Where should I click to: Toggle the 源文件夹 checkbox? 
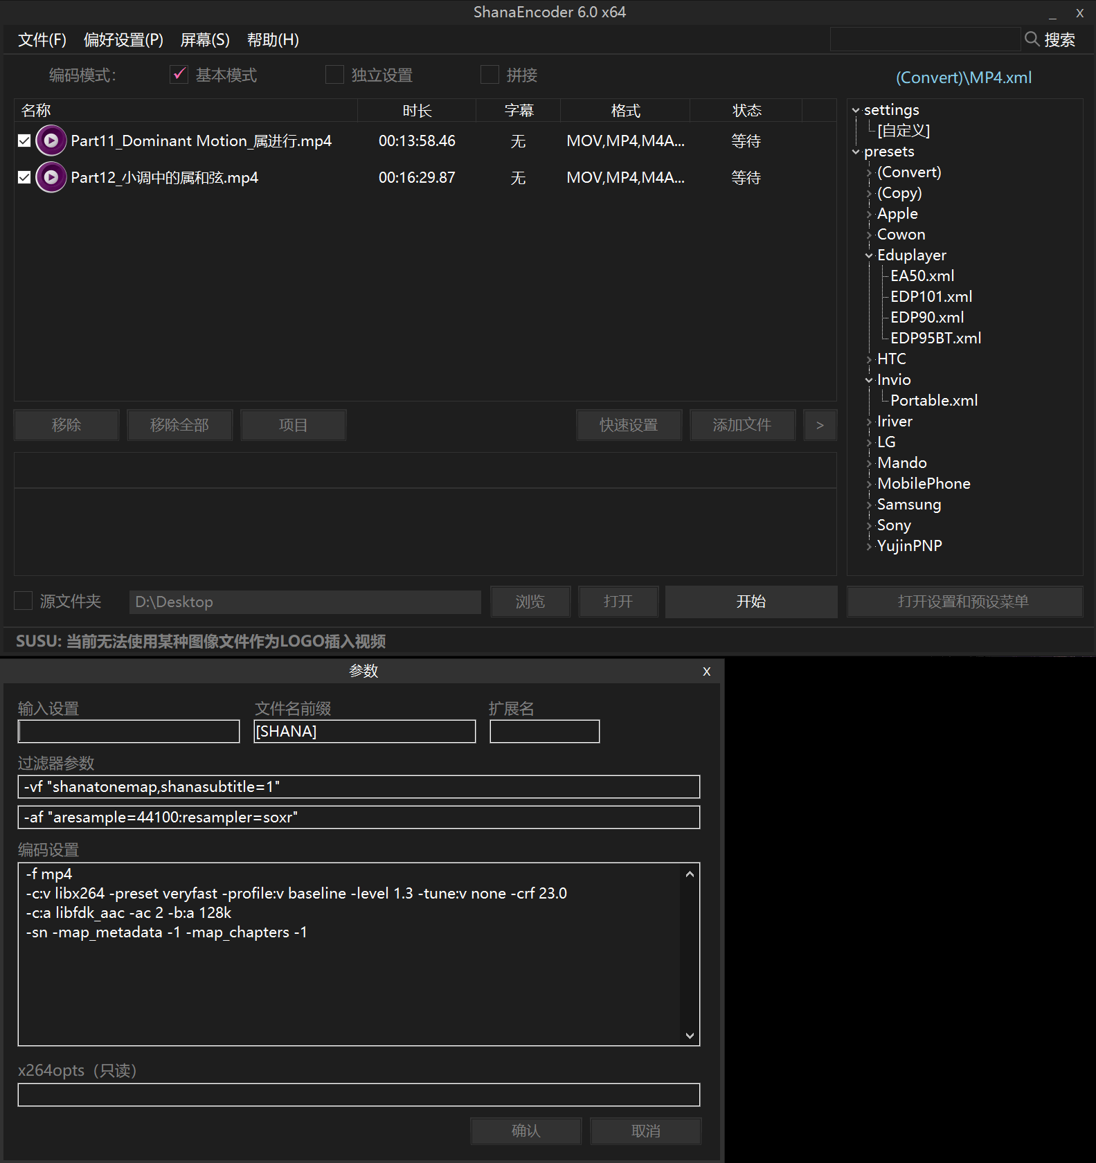click(x=24, y=601)
